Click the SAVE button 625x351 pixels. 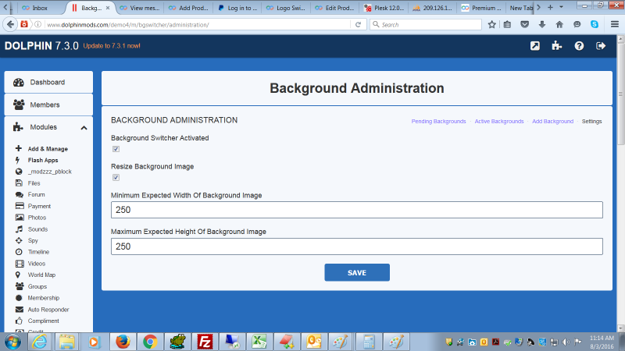(x=357, y=272)
